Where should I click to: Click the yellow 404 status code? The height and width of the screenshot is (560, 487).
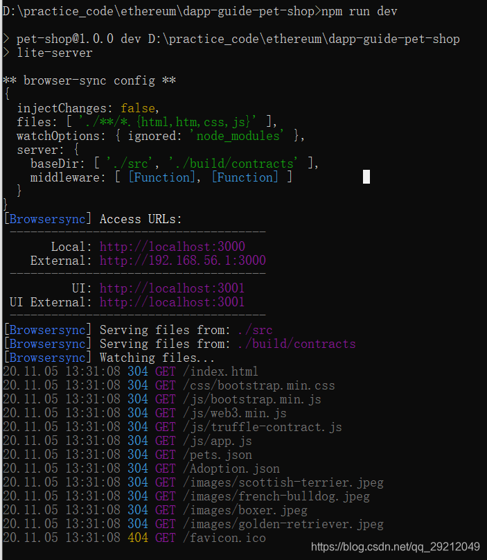pos(138,538)
